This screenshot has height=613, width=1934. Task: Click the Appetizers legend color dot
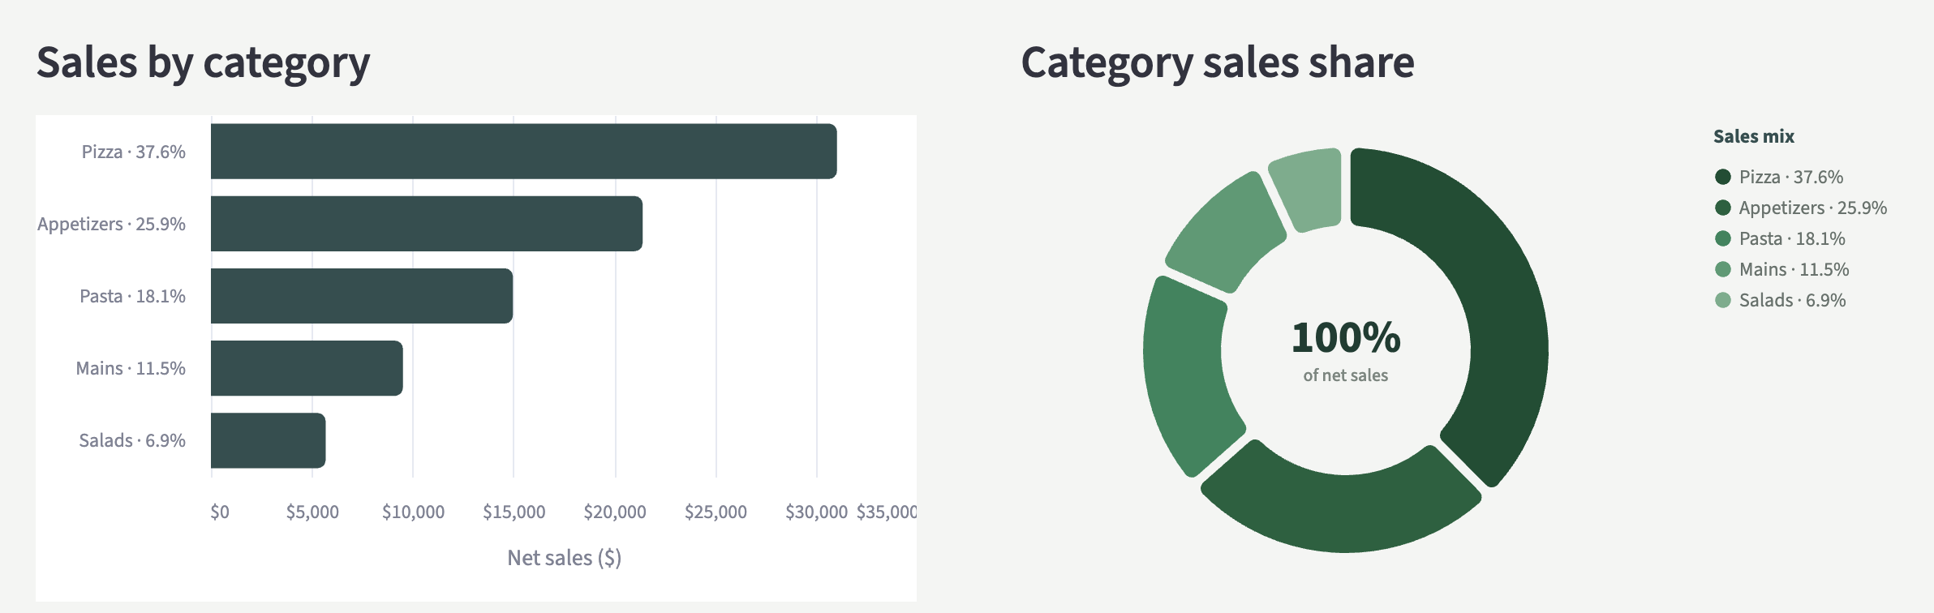point(1723,208)
